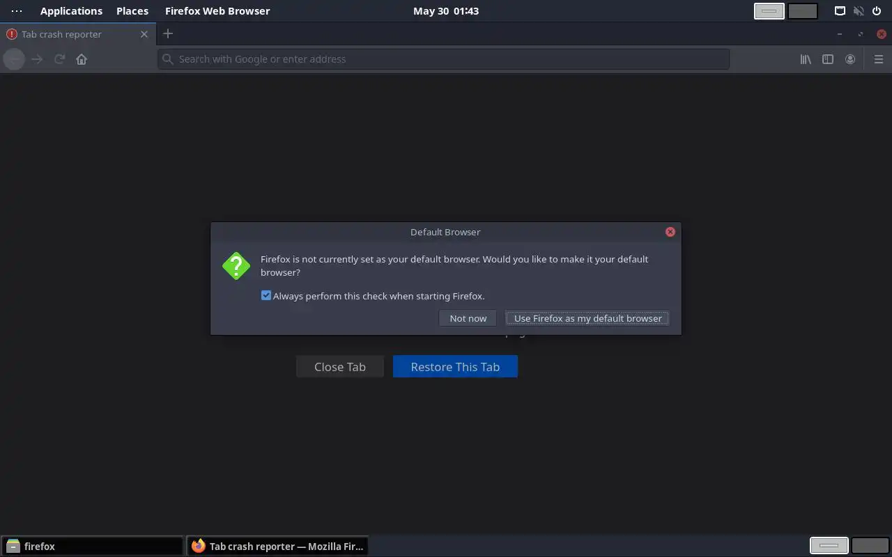Screen dimensions: 892x557
Task: Open the hamburger application menu
Action: point(879,59)
